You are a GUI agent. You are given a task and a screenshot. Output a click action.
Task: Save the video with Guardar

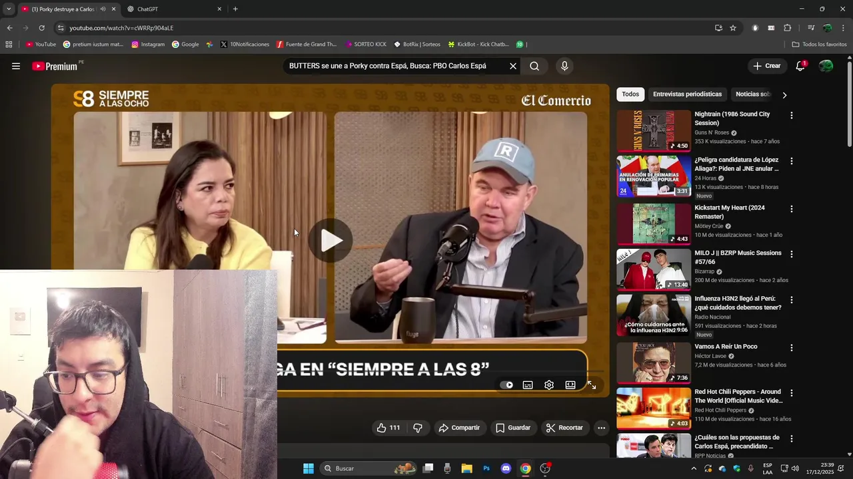click(x=512, y=428)
